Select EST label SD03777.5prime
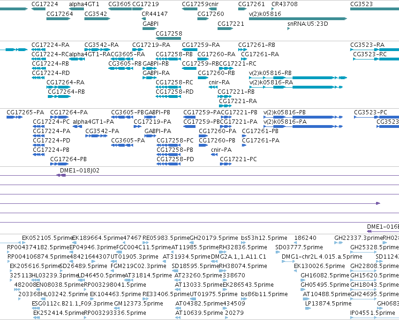 [x=299, y=247]
